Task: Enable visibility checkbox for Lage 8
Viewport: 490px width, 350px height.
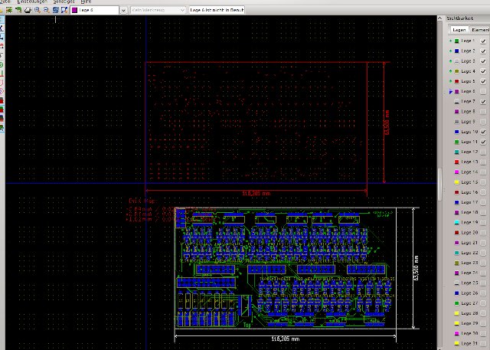Action: click(x=483, y=111)
